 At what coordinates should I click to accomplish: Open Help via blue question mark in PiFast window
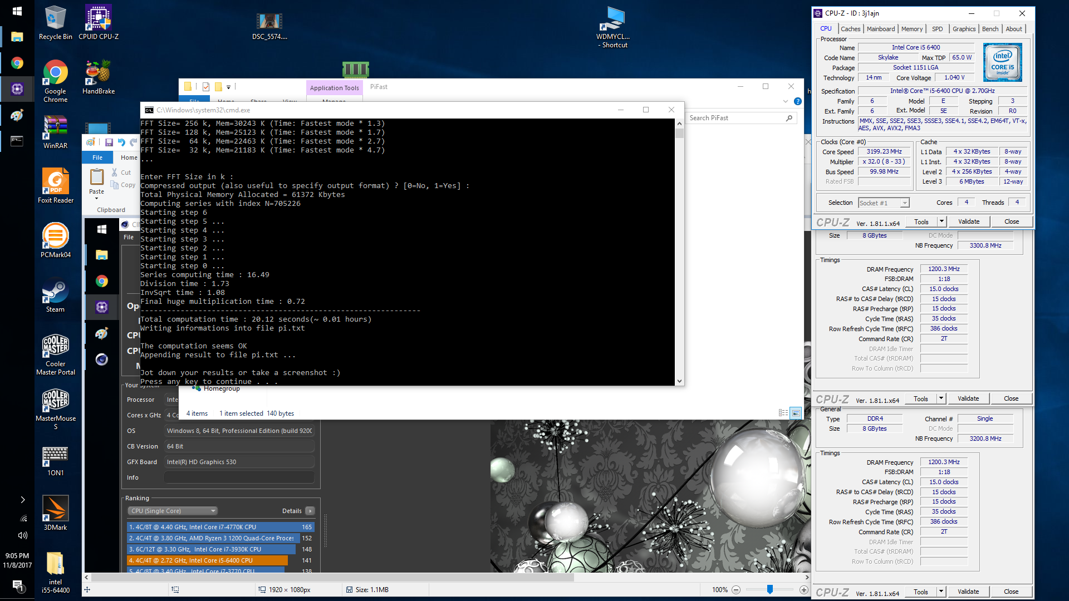pos(798,101)
